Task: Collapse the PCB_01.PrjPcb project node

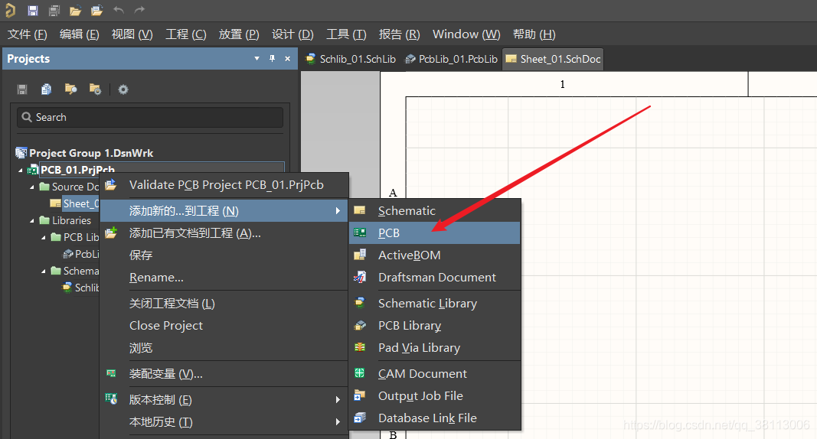Action: (x=21, y=170)
